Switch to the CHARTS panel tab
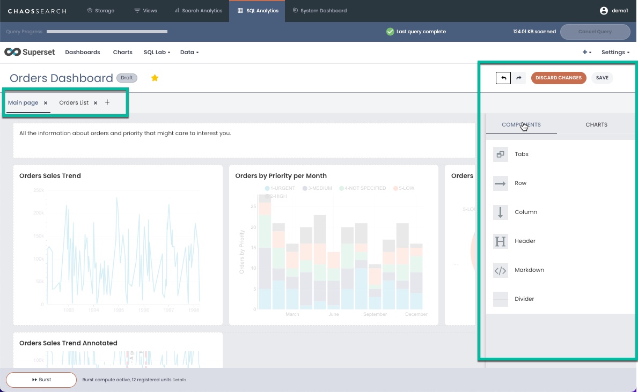The height and width of the screenshot is (392, 638). point(596,124)
